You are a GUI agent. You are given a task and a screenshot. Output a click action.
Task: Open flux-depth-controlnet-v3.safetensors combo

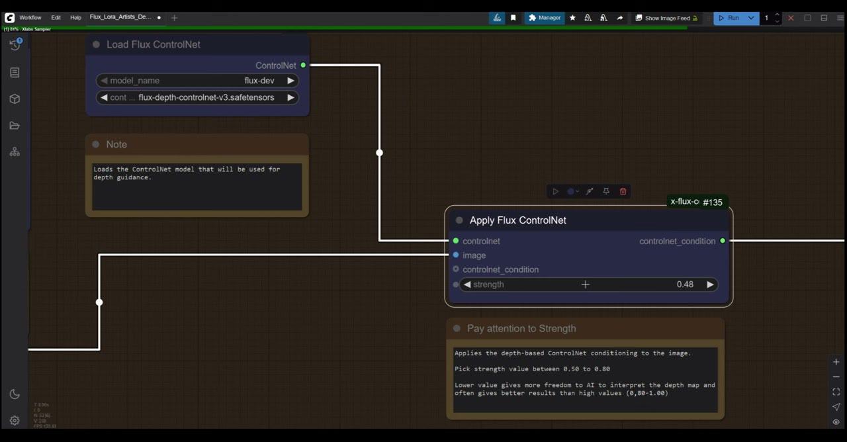tap(197, 97)
